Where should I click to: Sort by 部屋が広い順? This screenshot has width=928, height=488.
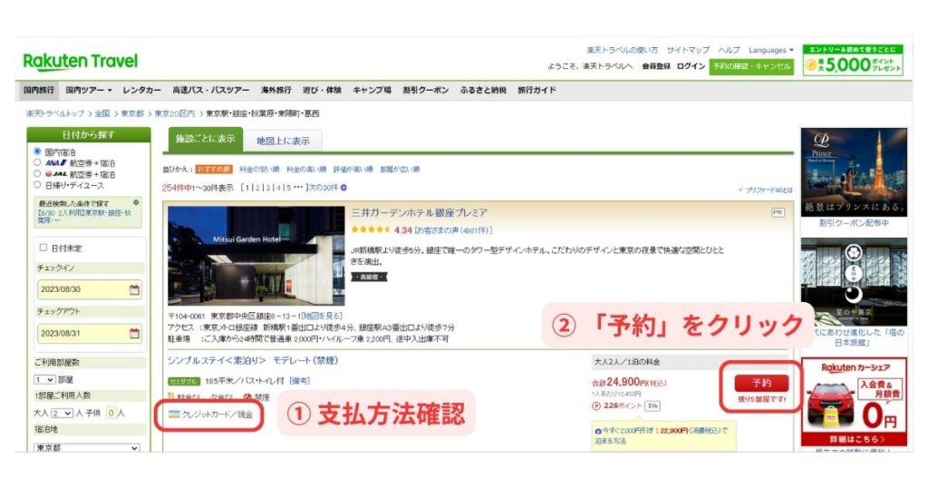click(x=400, y=170)
